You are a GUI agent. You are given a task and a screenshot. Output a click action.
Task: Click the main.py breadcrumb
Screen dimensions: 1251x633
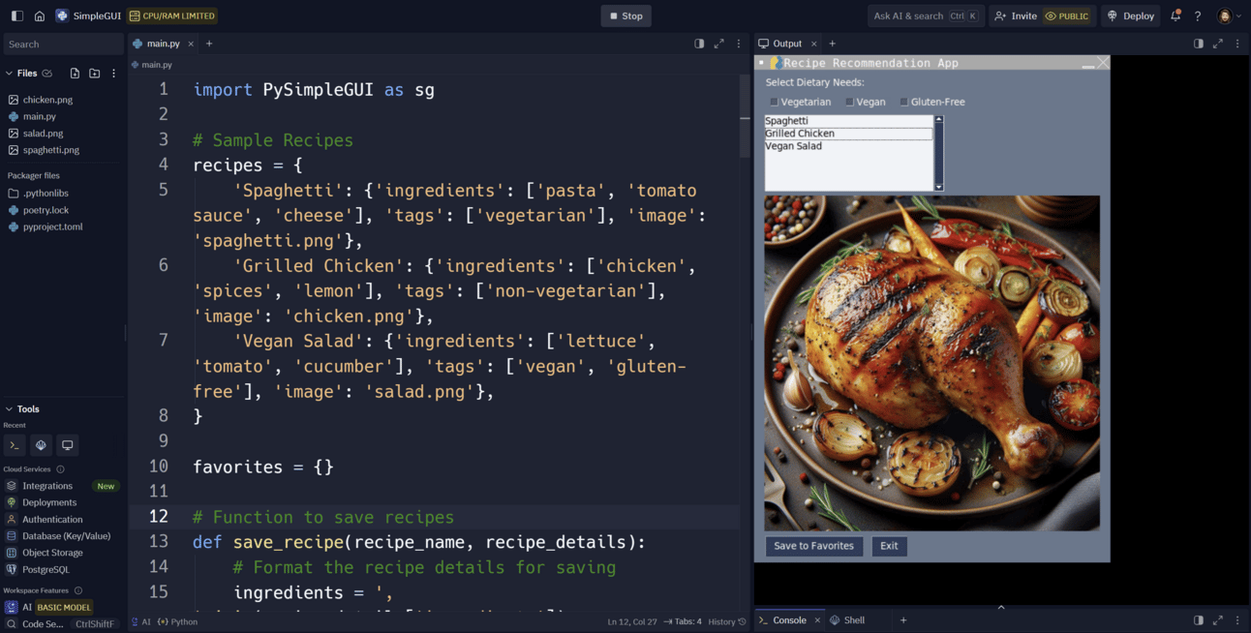point(157,65)
